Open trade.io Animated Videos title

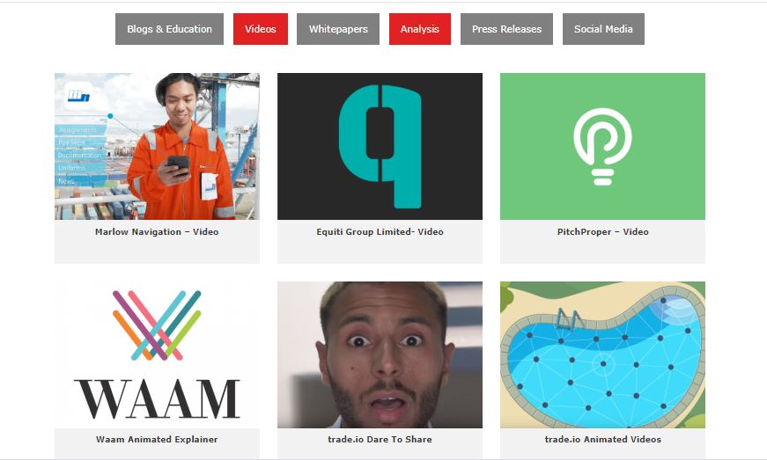click(602, 439)
